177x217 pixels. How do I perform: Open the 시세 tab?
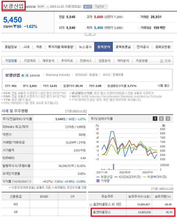tap(26, 47)
